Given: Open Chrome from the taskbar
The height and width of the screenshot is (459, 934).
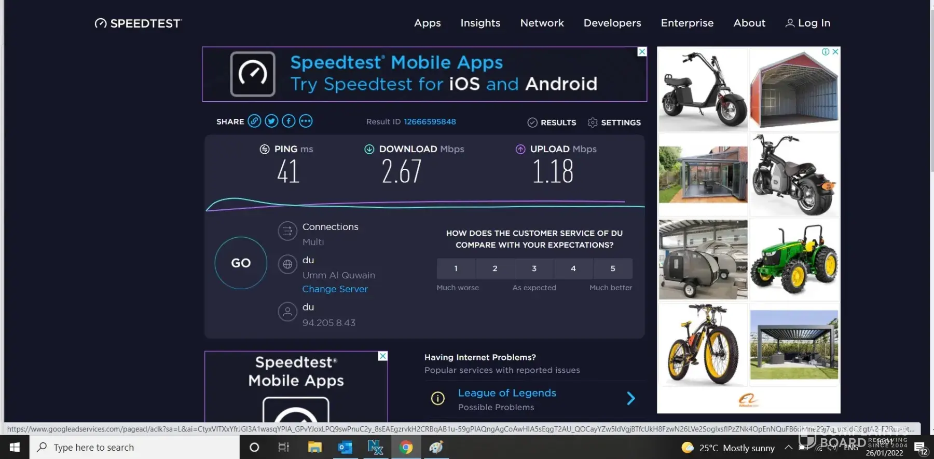Looking at the screenshot, I should pos(406,447).
